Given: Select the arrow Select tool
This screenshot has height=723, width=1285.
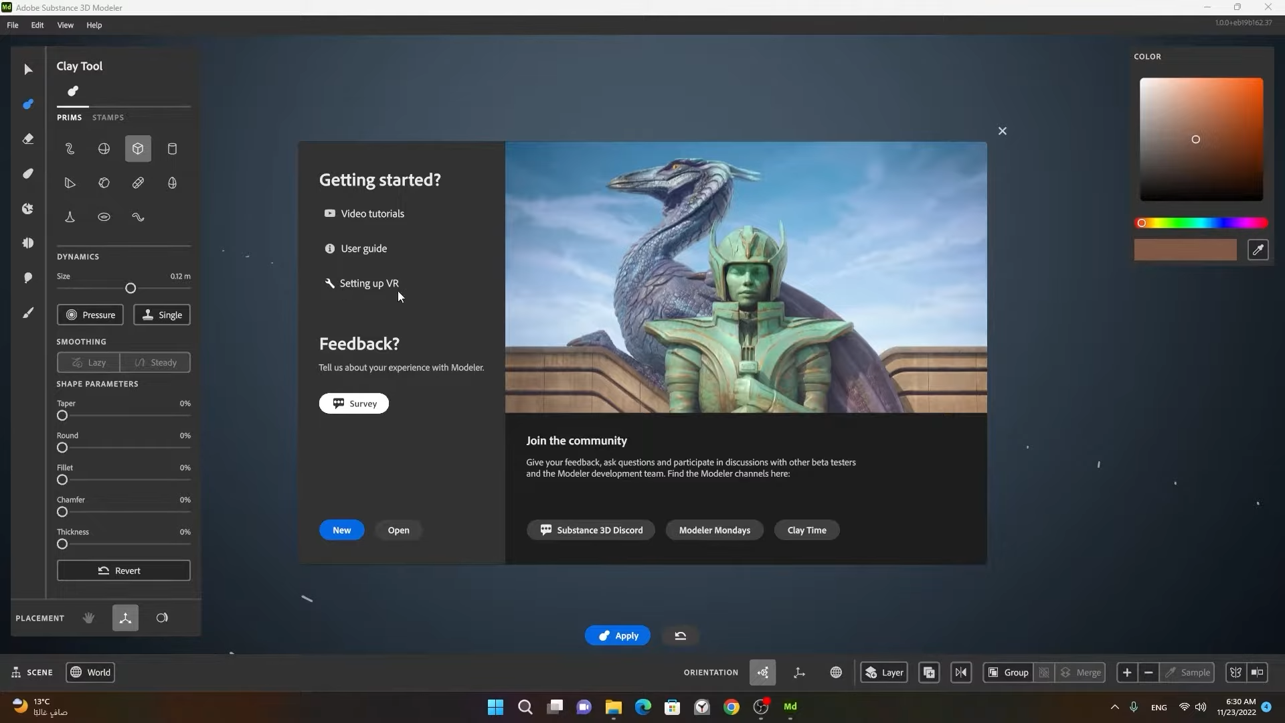Looking at the screenshot, I should [27, 70].
